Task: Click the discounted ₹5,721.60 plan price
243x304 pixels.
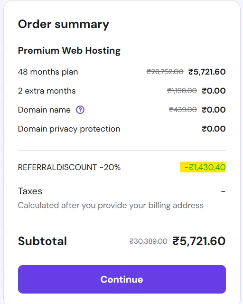Action: pyautogui.click(x=207, y=72)
